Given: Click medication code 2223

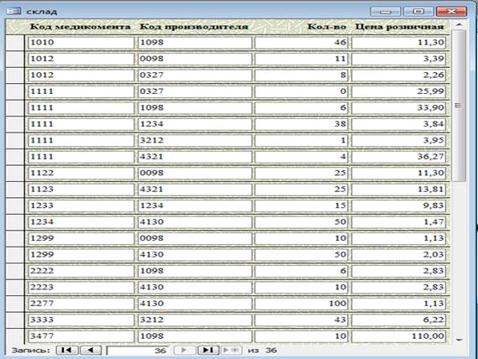Looking at the screenshot, I should coord(81,288).
